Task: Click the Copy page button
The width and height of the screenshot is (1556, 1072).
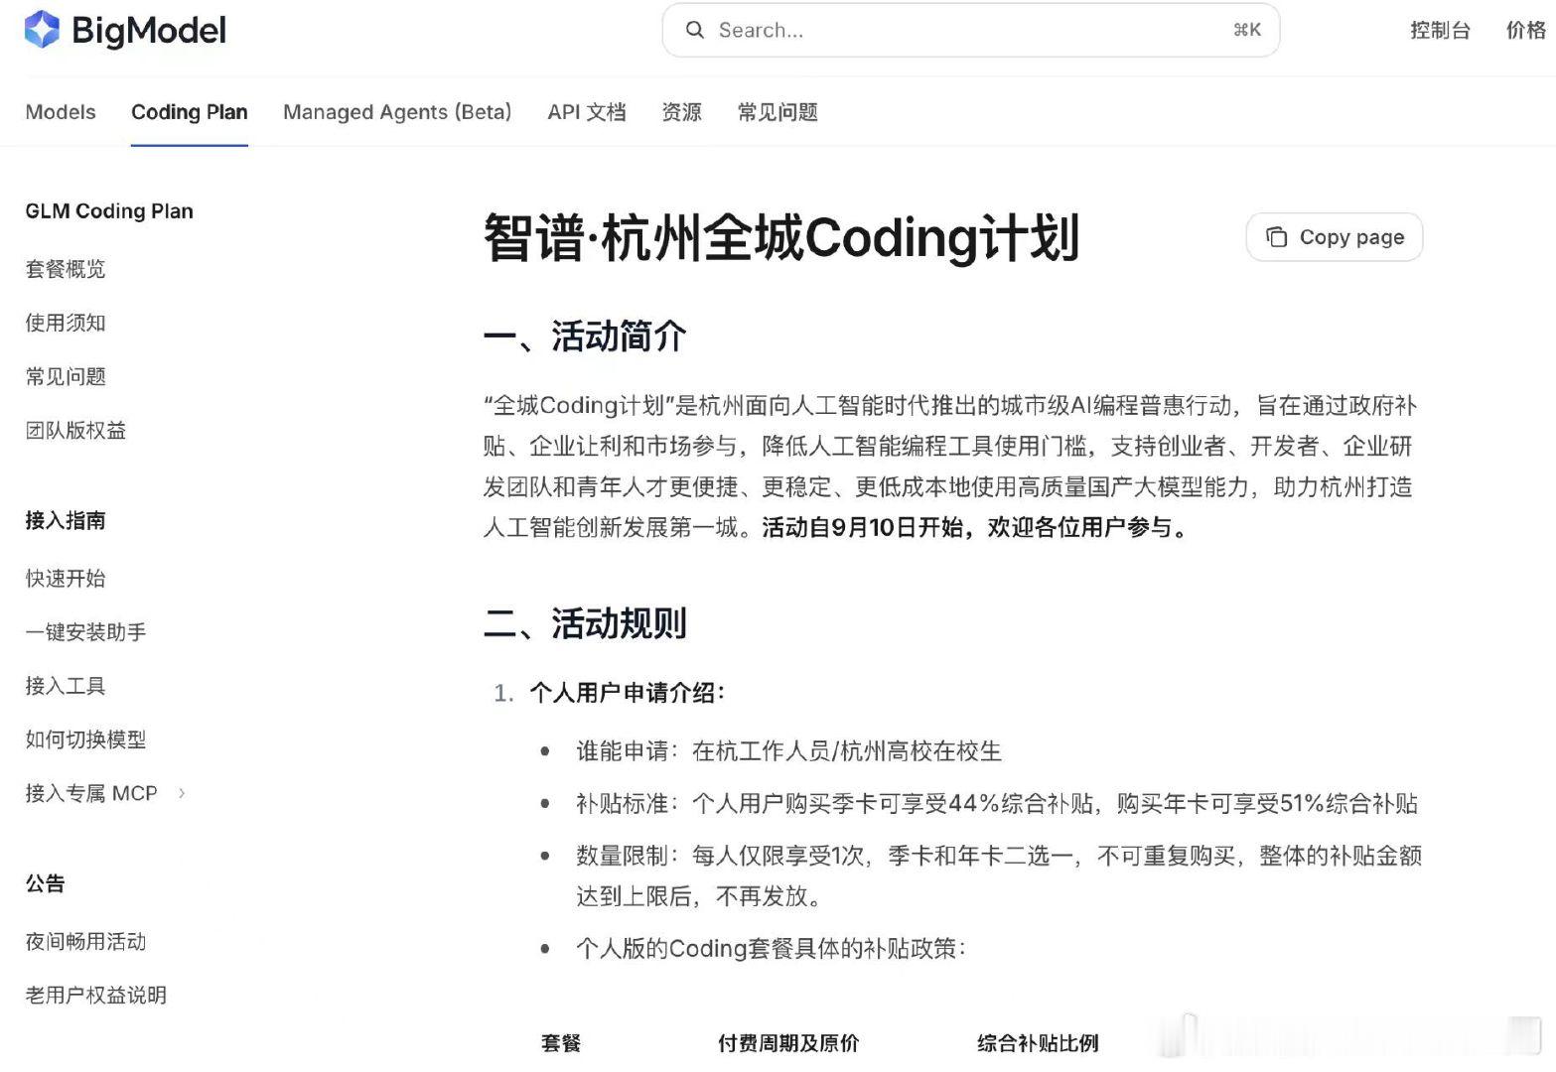Action: [1334, 237]
